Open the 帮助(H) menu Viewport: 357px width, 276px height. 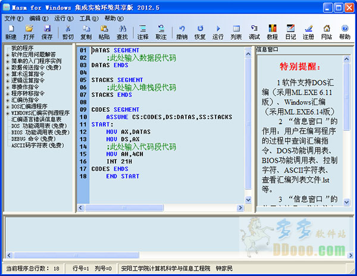click(x=114, y=18)
